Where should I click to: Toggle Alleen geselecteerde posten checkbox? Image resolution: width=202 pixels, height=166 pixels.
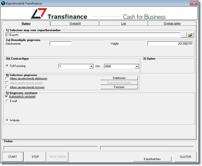coord(7,83)
